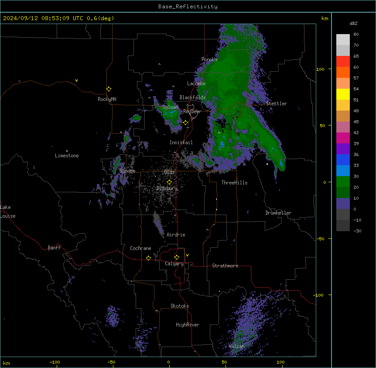Click the Stettler city label
This screenshot has width=376, height=368.
(x=277, y=104)
